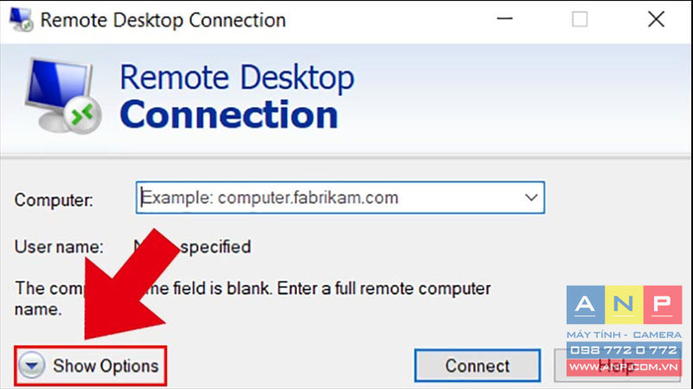Click the yellow N logo square
Image resolution: width=693 pixels, height=389 pixels.
click(624, 305)
